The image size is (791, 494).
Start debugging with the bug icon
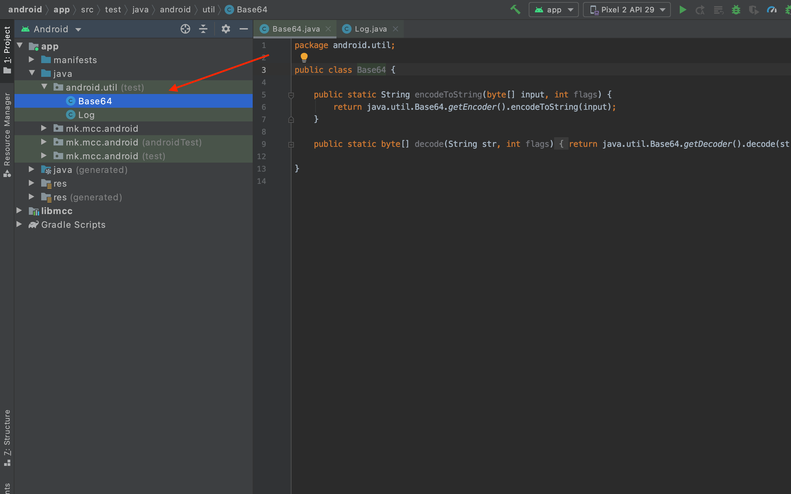tap(736, 10)
